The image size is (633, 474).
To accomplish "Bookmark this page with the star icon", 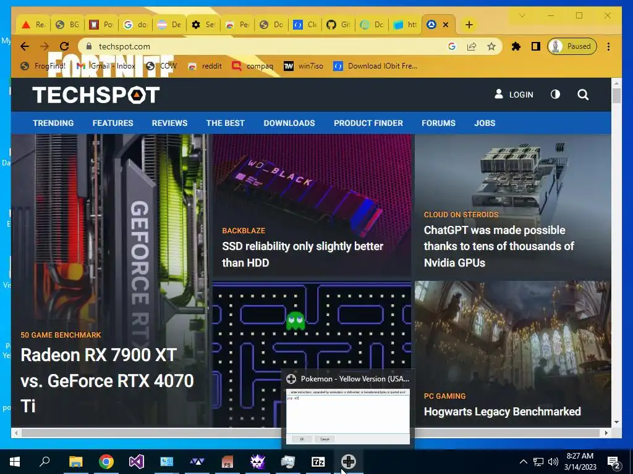I will [491, 46].
